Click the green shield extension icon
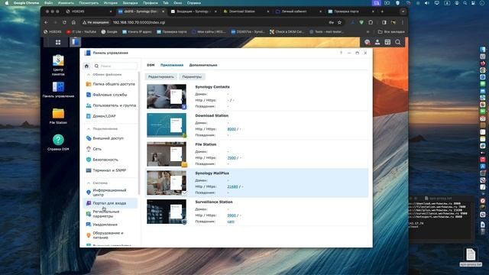Image resolution: width=489 pixels, height=275 pixels. [361, 22]
